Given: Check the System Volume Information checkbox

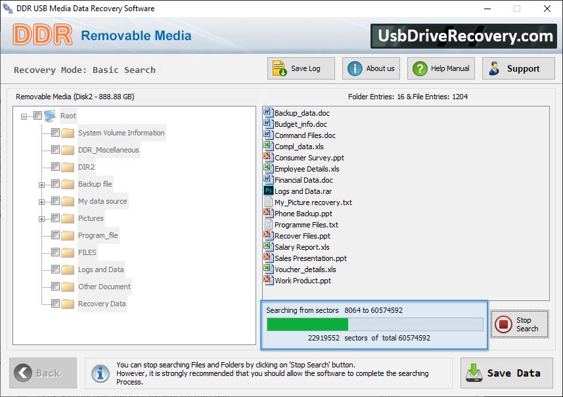Looking at the screenshot, I should (x=55, y=133).
